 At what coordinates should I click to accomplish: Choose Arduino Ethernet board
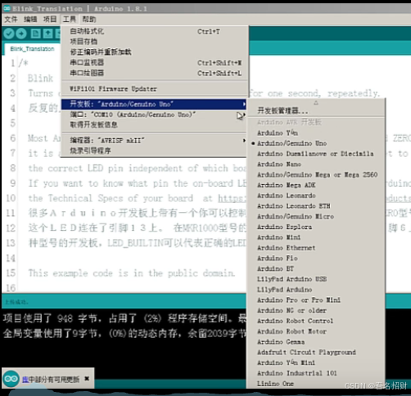click(x=316, y=248)
